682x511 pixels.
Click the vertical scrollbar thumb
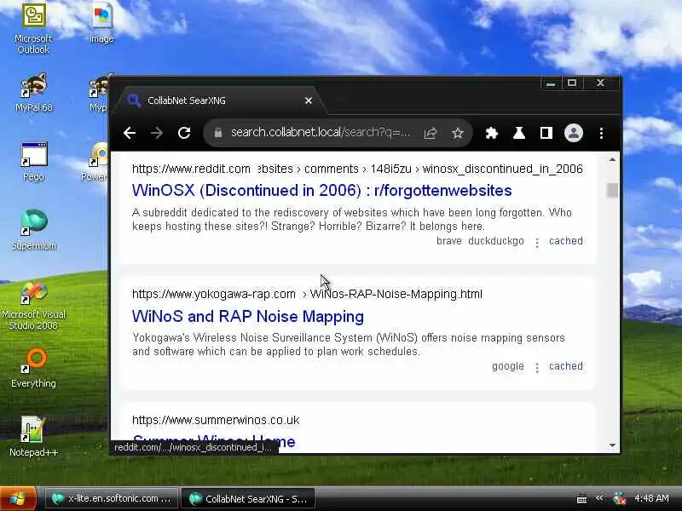pos(612,190)
